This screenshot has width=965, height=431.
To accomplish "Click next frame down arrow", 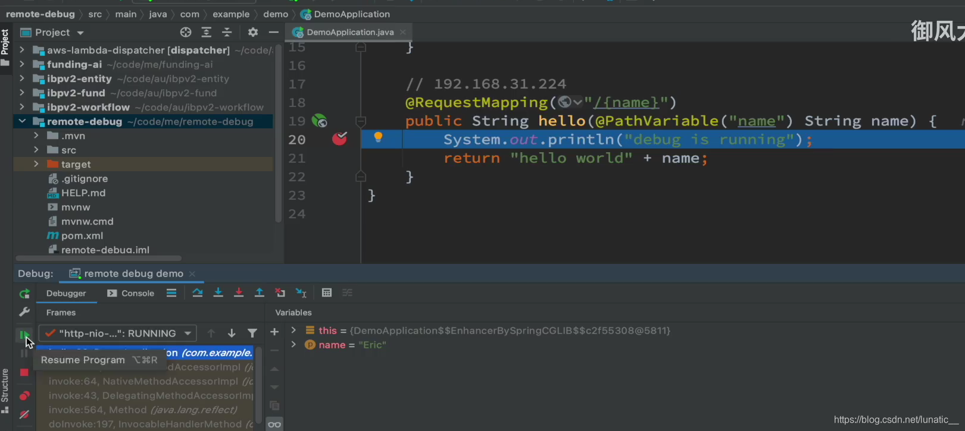I will (x=232, y=334).
